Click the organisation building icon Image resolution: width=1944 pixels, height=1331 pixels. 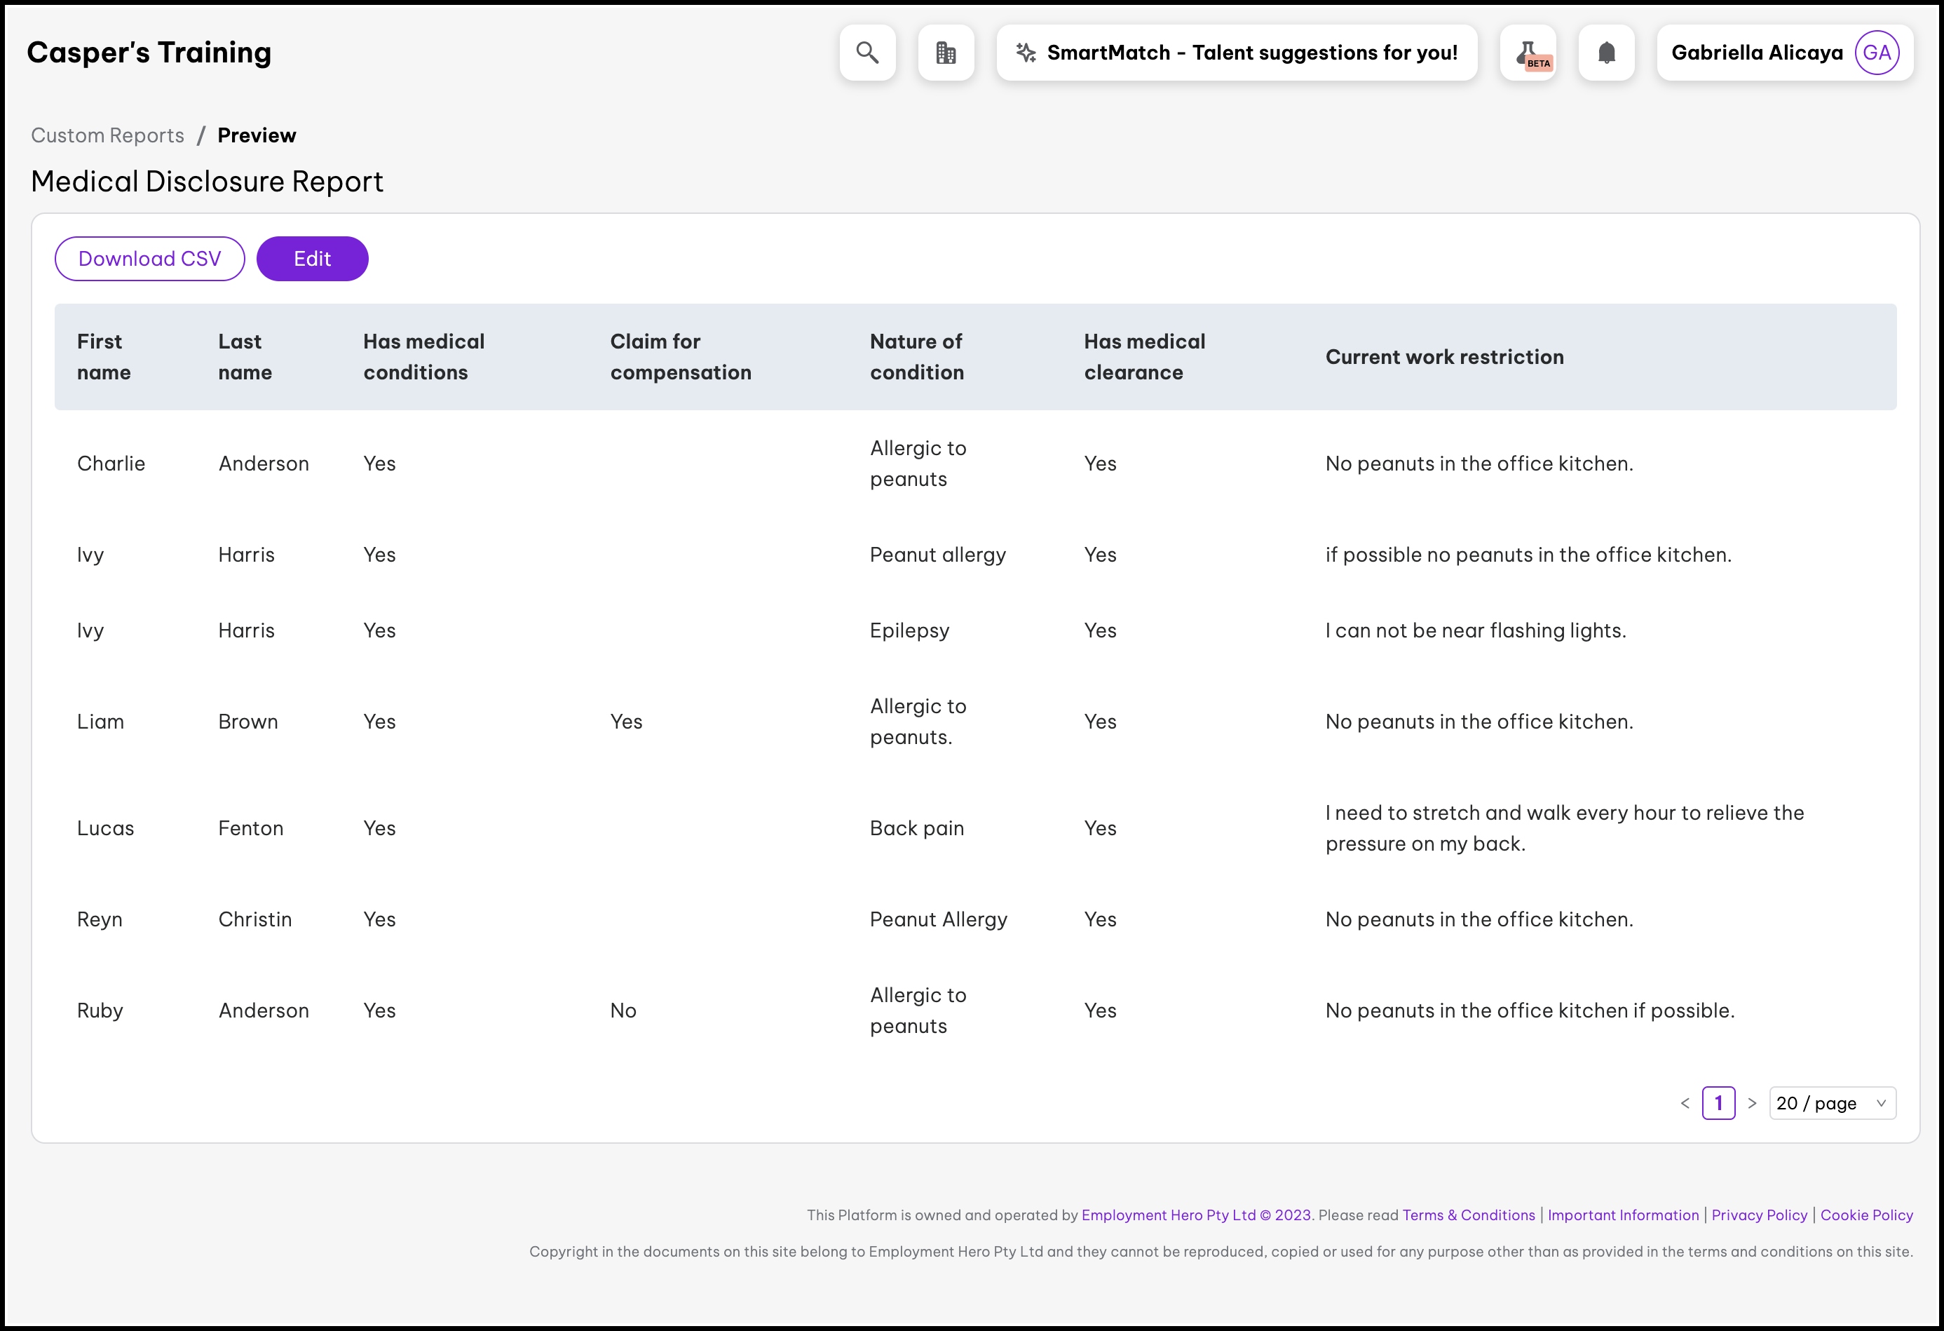coord(945,53)
